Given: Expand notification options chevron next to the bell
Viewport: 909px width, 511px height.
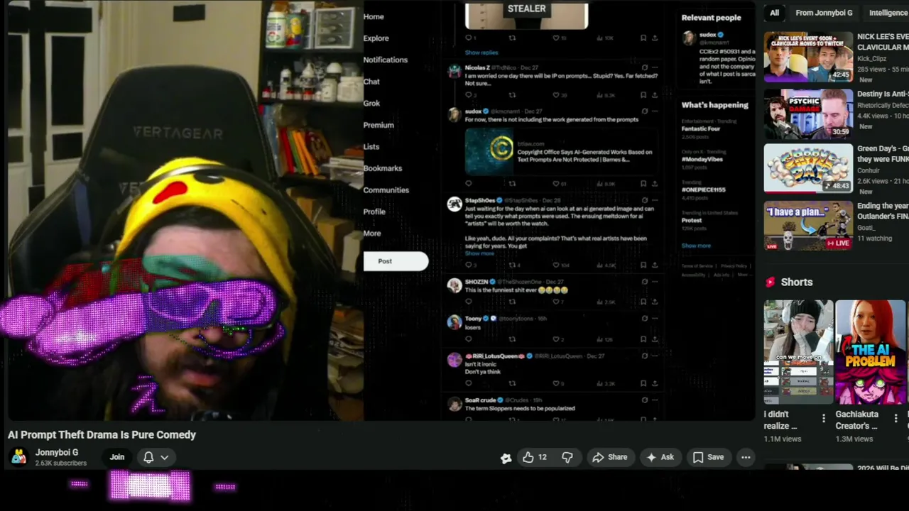Looking at the screenshot, I should tap(165, 457).
